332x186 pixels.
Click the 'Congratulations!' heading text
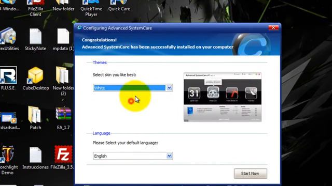[x=99, y=40]
